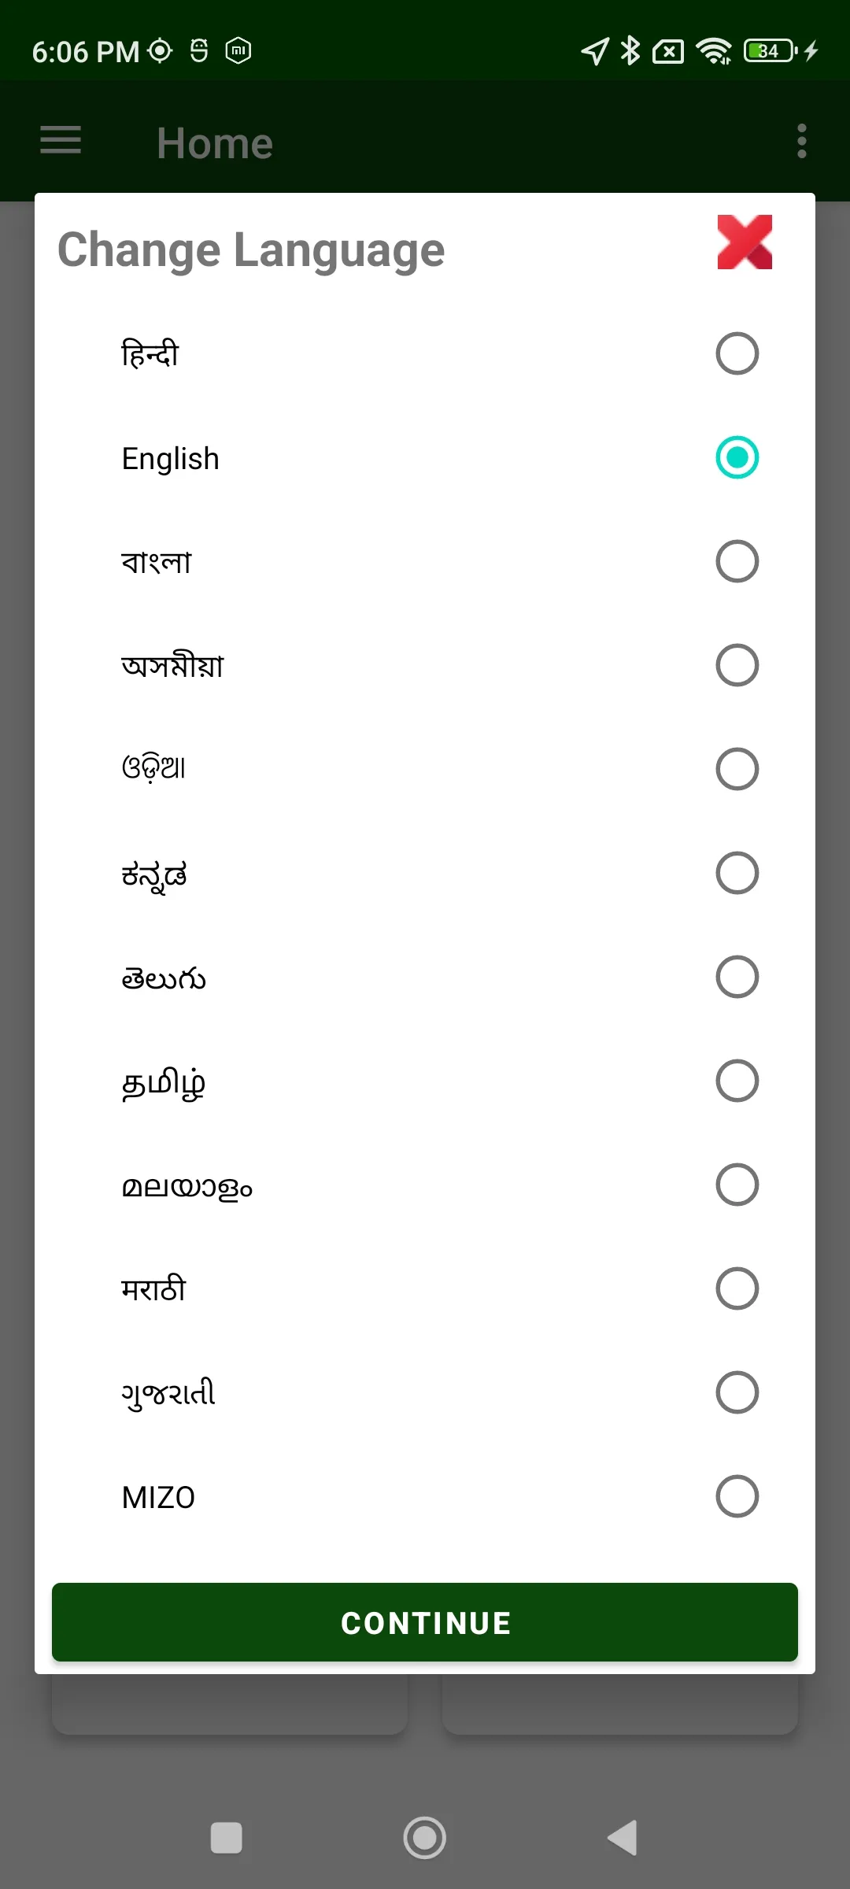Tap the Wi-Fi status bar icon
Screen dimensions: 850x1889
click(714, 51)
